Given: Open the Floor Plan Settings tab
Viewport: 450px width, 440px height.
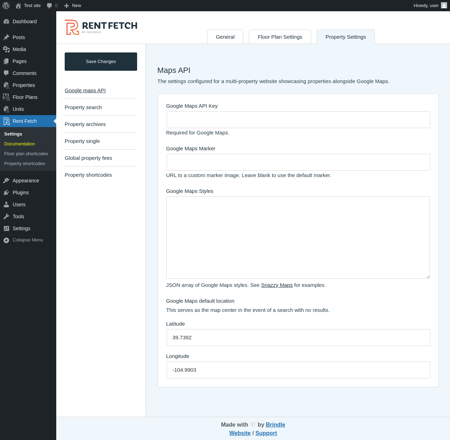Looking at the screenshot, I should (x=280, y=37).
